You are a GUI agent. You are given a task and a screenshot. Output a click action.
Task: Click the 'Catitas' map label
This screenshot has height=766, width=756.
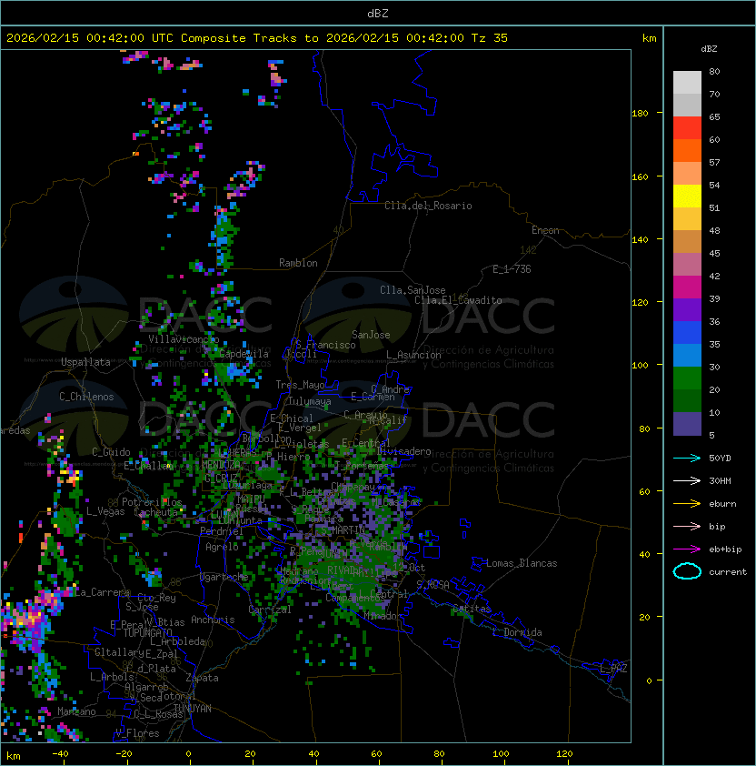tap(472, 609)
